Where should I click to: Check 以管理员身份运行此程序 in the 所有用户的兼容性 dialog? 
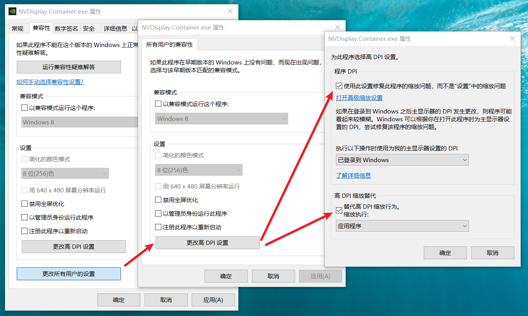[158, 214]
